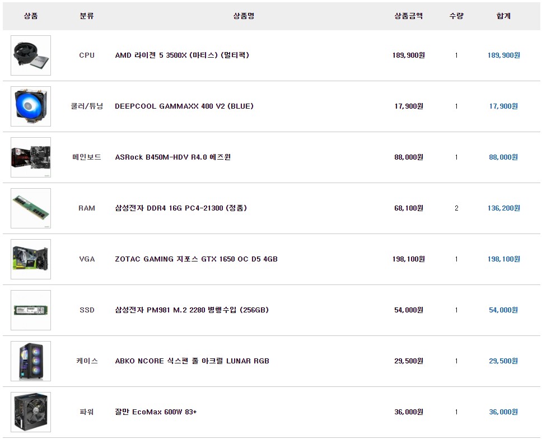Click the ASRock motherboard thumbnail image
Screen dimensions: 542x439
[31, 157]
